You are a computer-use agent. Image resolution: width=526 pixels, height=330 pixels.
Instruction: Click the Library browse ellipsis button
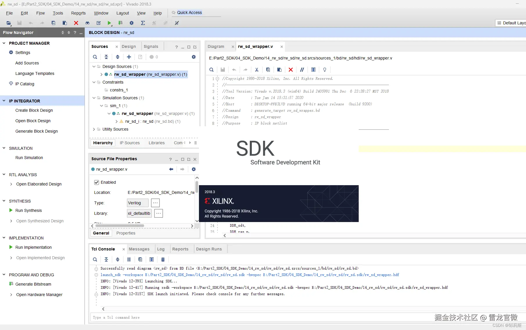(x=158, y=213)
